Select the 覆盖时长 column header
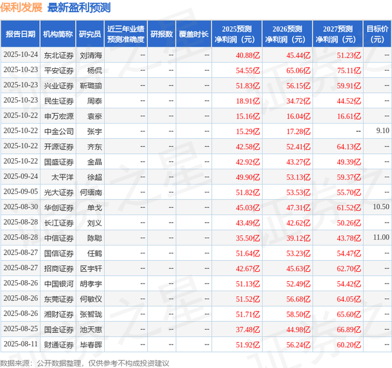 click(194, 34)
